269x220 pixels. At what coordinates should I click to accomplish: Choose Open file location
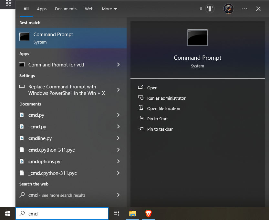tap(163, 108)
